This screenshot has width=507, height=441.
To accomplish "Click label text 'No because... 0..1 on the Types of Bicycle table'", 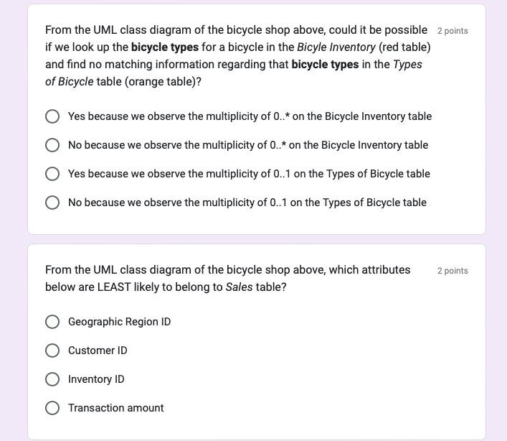I will (x=247, y=203).
